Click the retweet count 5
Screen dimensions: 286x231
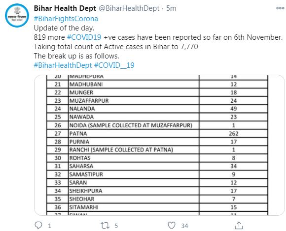116,226
